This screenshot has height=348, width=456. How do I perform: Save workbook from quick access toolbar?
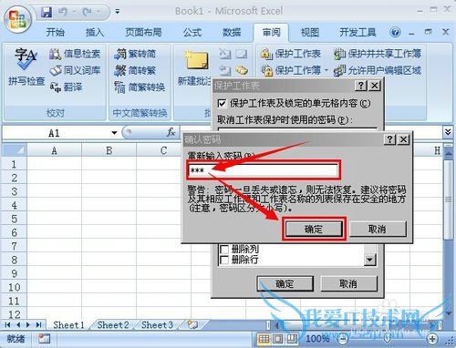click(46, 12)
